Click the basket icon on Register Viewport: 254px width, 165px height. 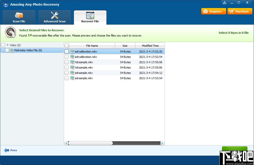click(205, 11)
